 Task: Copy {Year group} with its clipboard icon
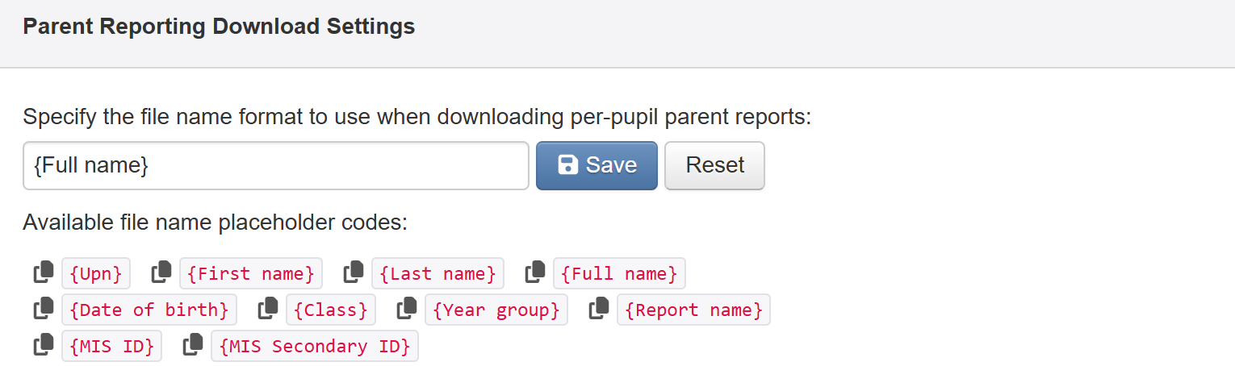click(x=407, y=309)
